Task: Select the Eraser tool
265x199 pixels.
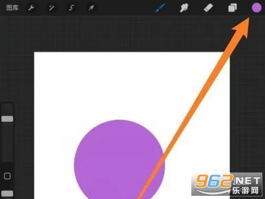Action: (208, 8)
